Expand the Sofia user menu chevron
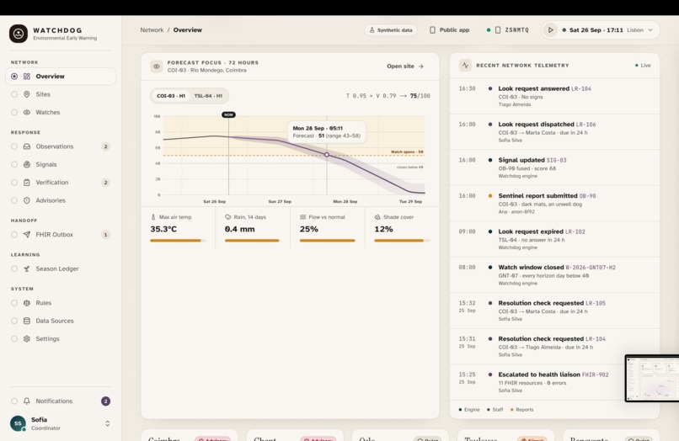 coord(107,423)
